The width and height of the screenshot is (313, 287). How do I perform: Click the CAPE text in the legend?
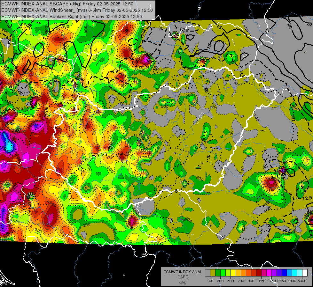(183, 277)
